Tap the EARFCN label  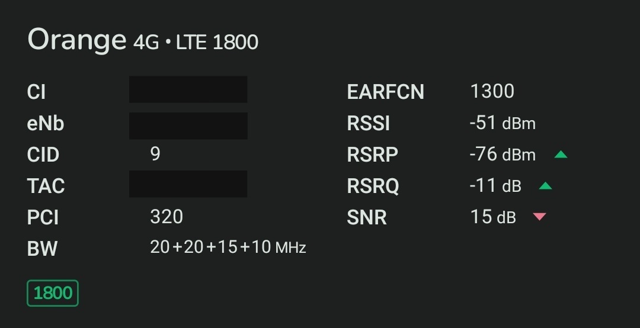tap(385, 92)
